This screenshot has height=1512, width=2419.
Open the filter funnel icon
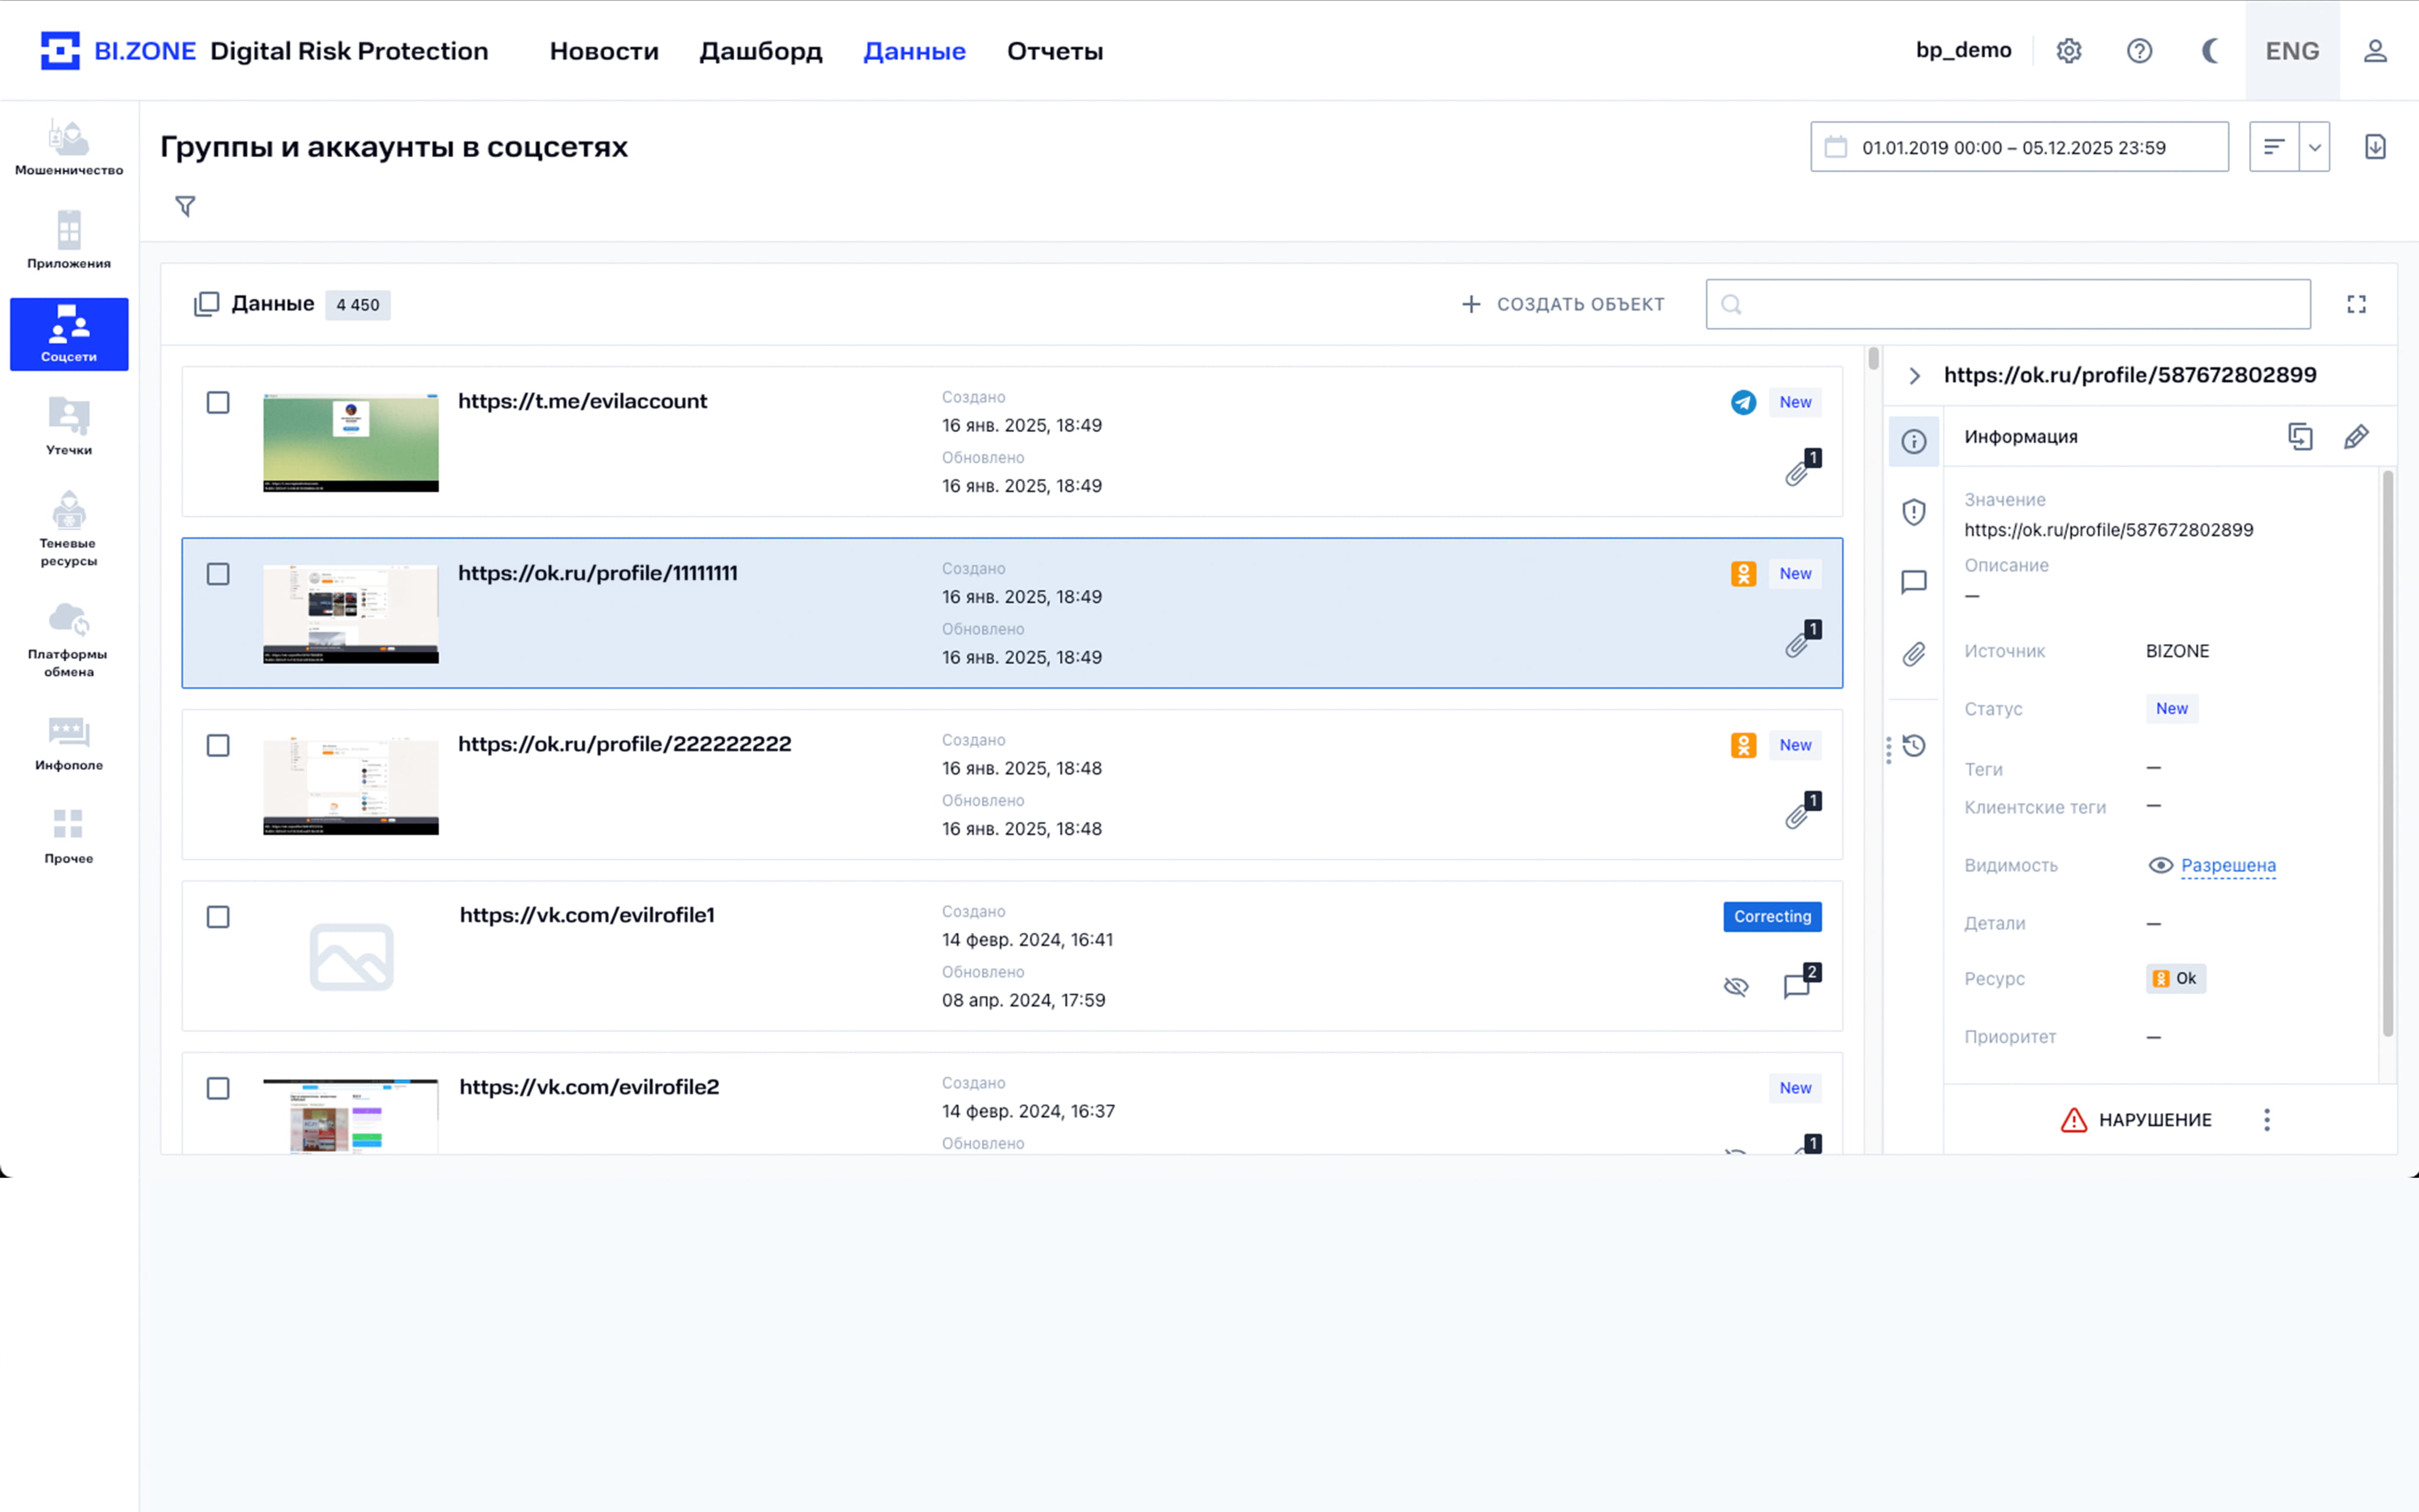coord(185,206)
